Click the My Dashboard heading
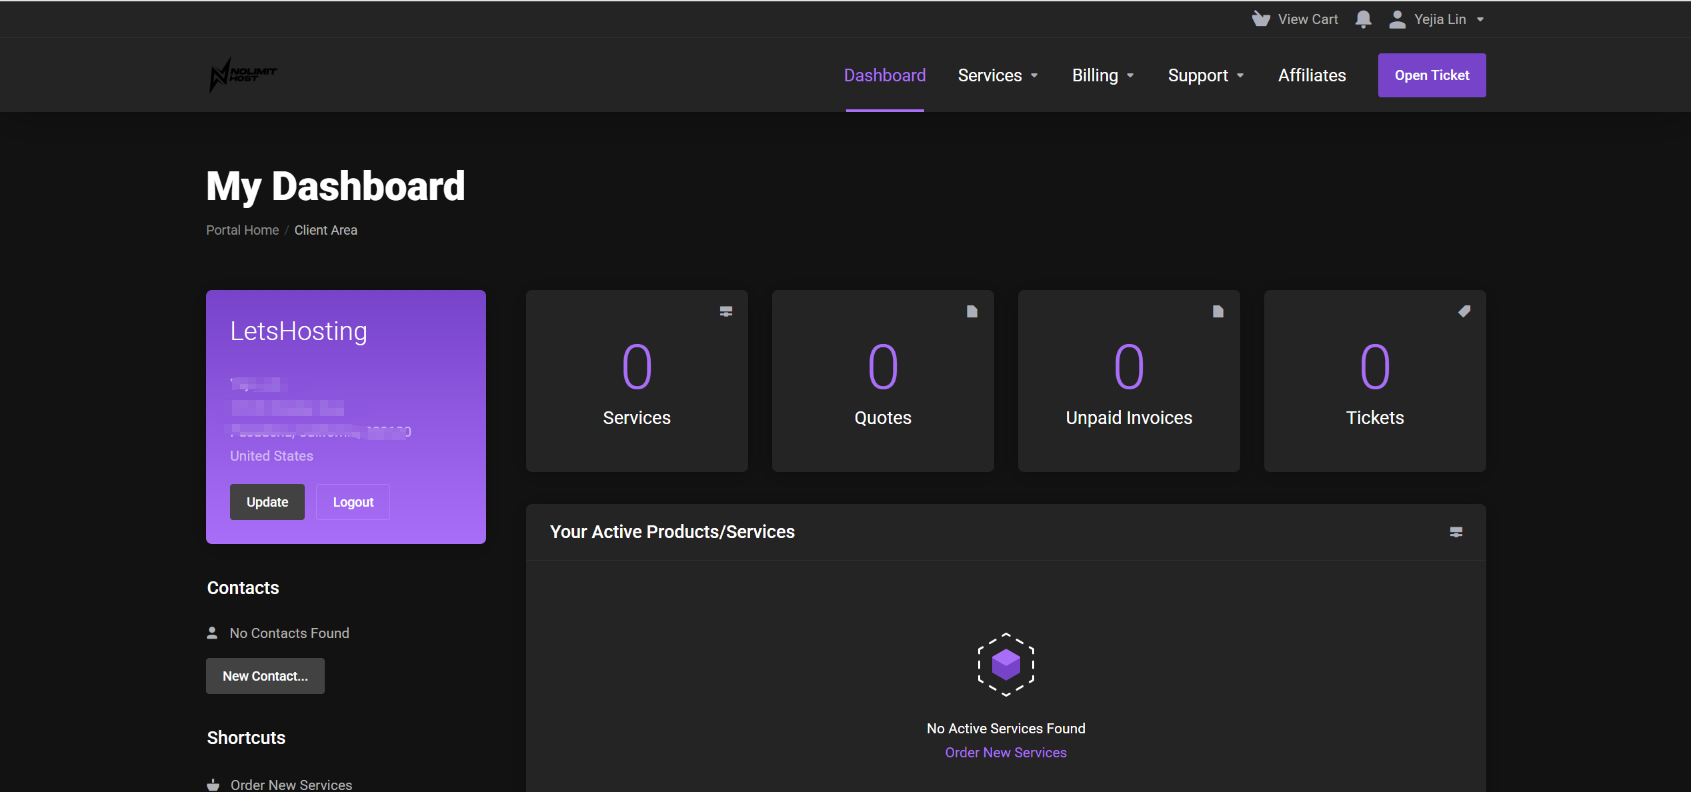The width and height of the screenshot is (1691, 792). click(335, 186)
